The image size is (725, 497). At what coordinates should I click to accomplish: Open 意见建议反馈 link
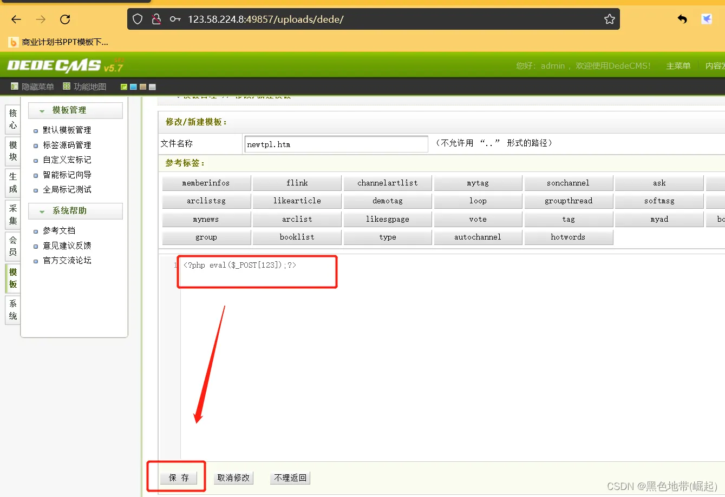[67, 246]
